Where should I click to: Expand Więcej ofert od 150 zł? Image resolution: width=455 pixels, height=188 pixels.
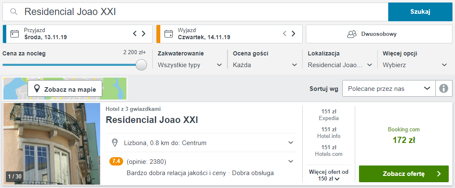pos(329,175)
